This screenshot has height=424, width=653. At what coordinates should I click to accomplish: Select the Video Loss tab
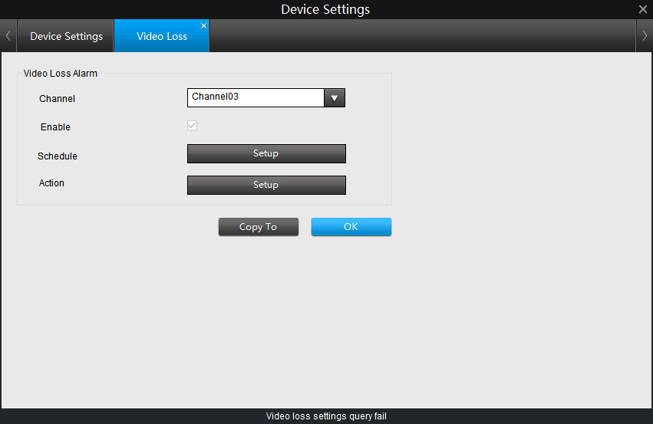pos(162,36)
